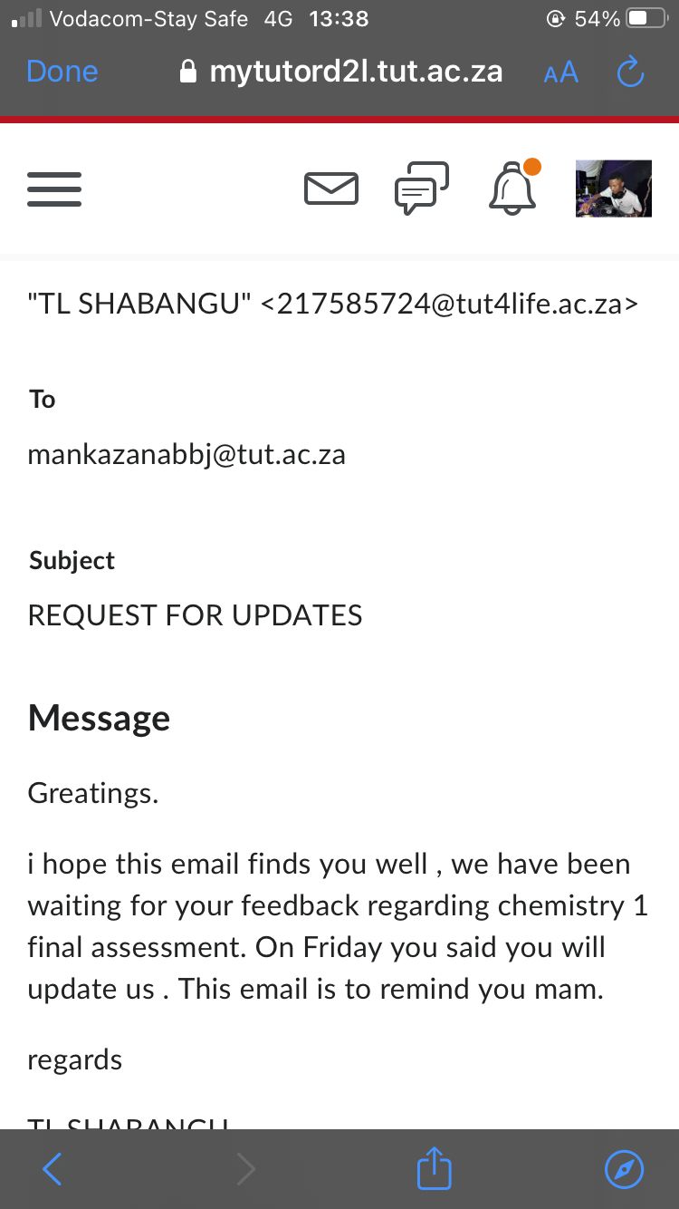Screen dimensions: 679x1209
Task: Open page in Safari compass icon
Action: [624, 1169]
